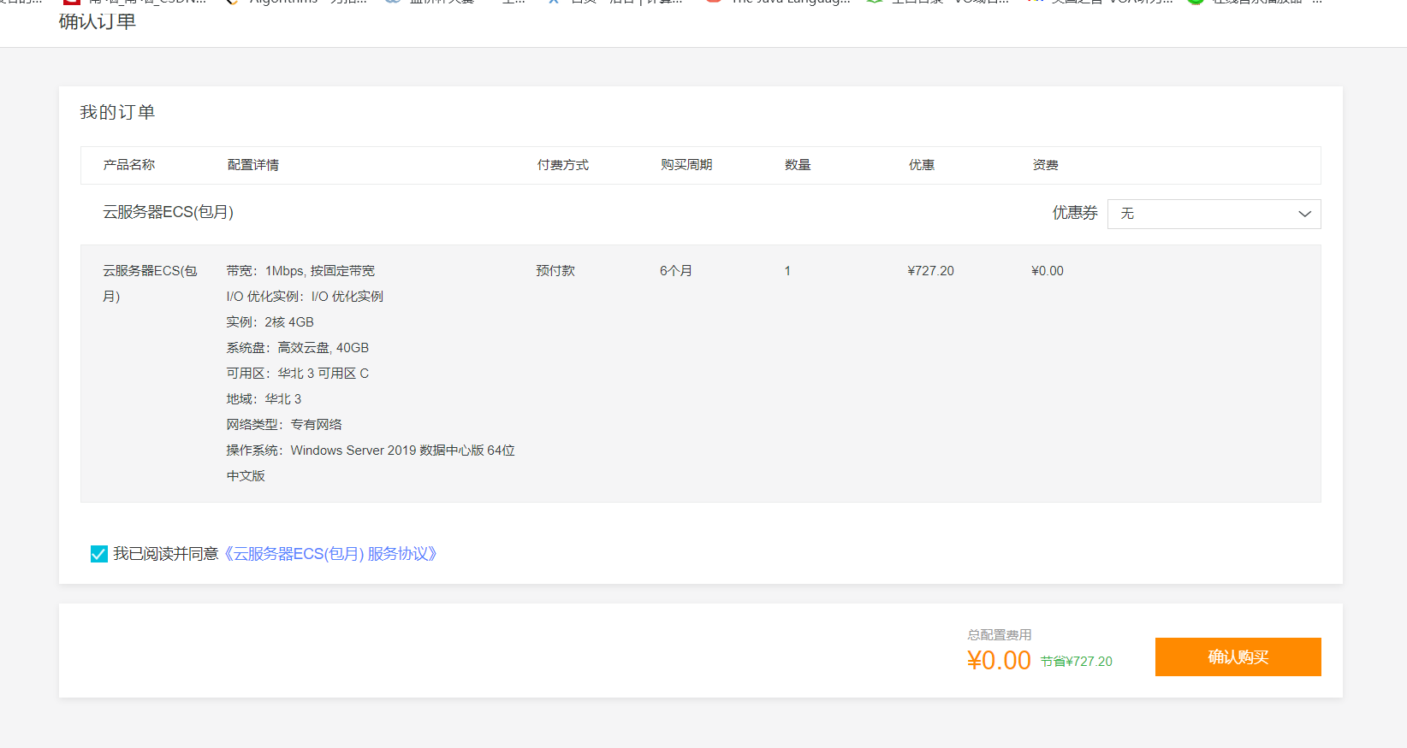Click the 购买周期 column header

pyautogui.click(x=686, y=165)
